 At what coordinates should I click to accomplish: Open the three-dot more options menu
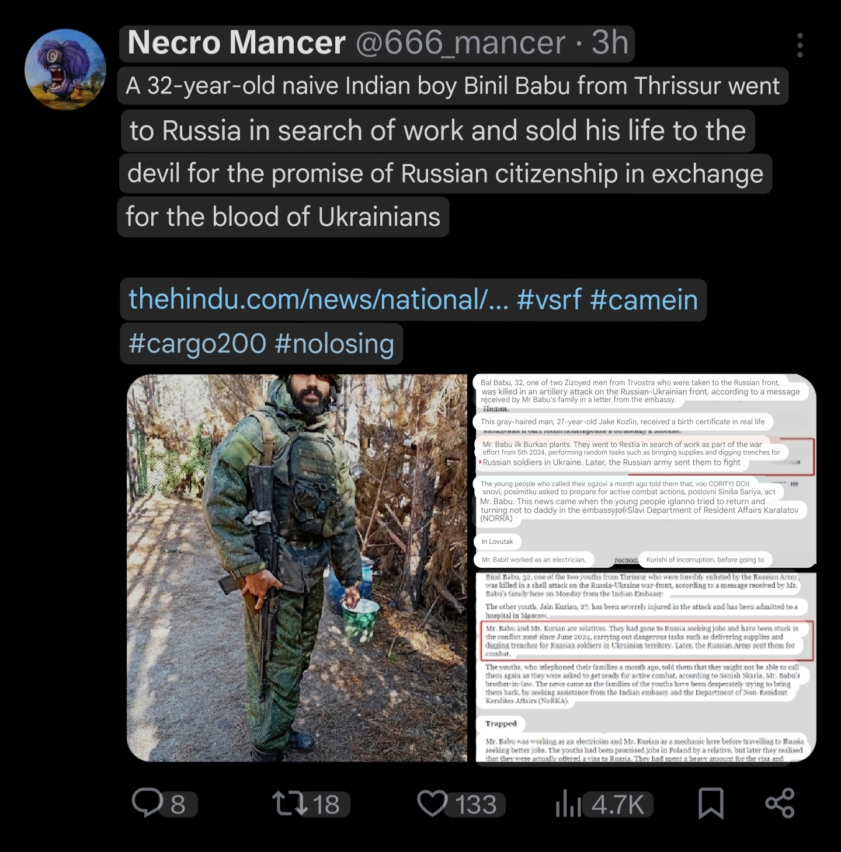pyautogui.click(x=800, y=45)
